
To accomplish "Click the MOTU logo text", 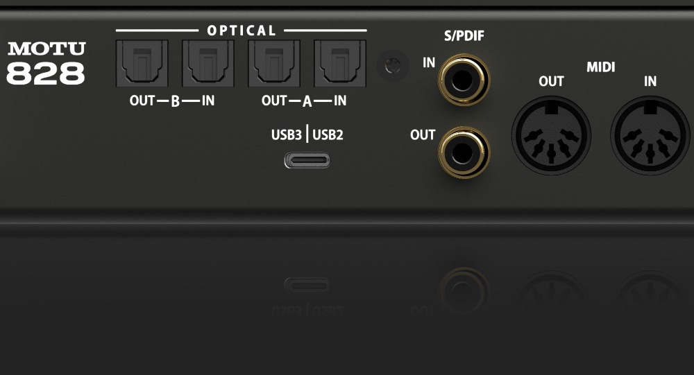I will (x=46, y=49).
